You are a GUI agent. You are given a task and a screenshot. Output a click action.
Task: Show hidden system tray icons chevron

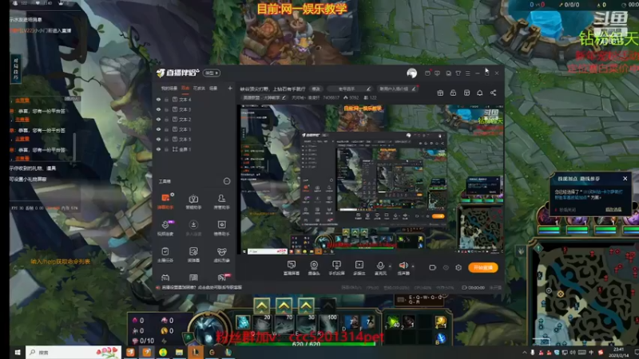pos(525,353)
